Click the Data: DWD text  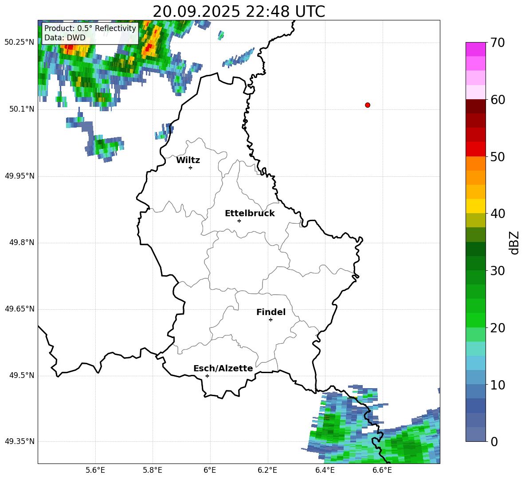click(65, 38)
